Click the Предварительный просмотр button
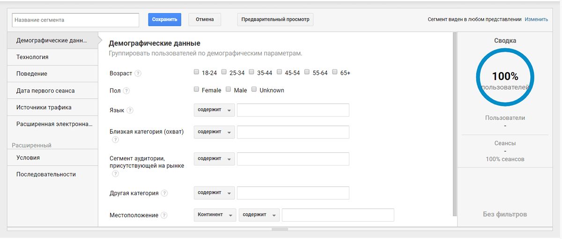562x239 pixels. point(275,20)
